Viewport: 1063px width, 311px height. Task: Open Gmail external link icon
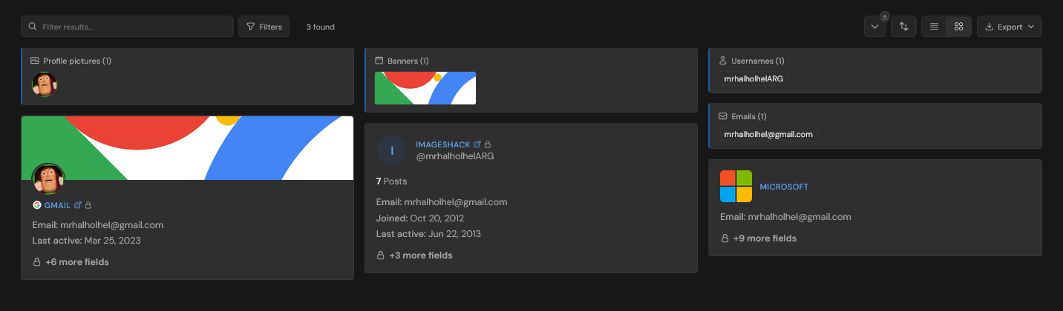tap(77, 205)
